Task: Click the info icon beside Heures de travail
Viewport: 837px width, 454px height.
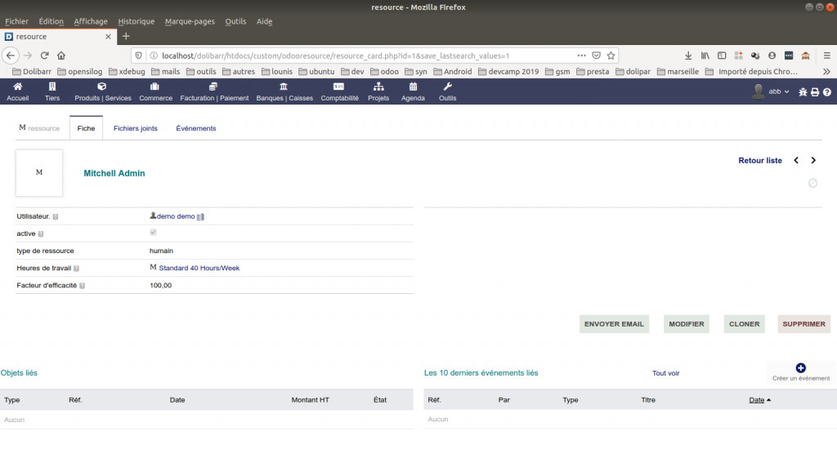Action: (x=76, y=269)
